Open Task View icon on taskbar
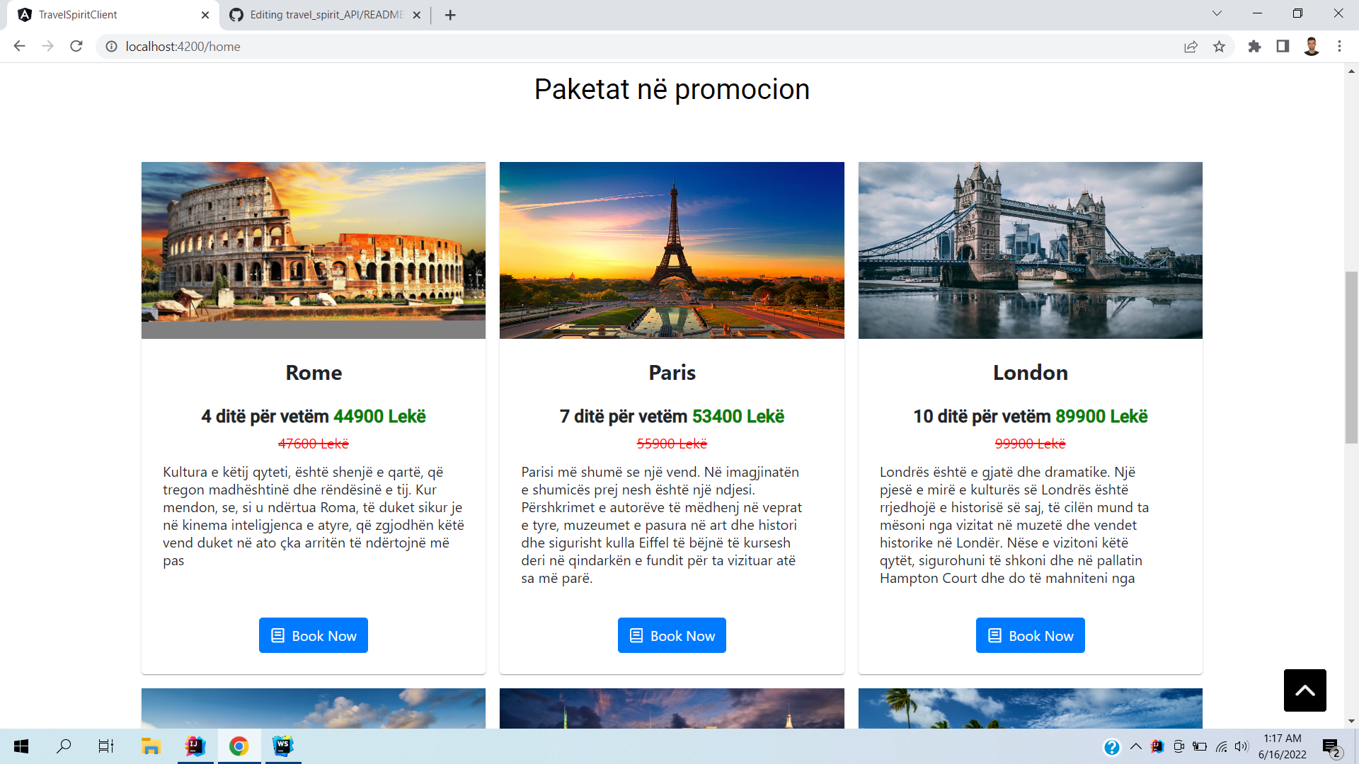Viewport: 1359px width, 764px height. pos(106,746)
